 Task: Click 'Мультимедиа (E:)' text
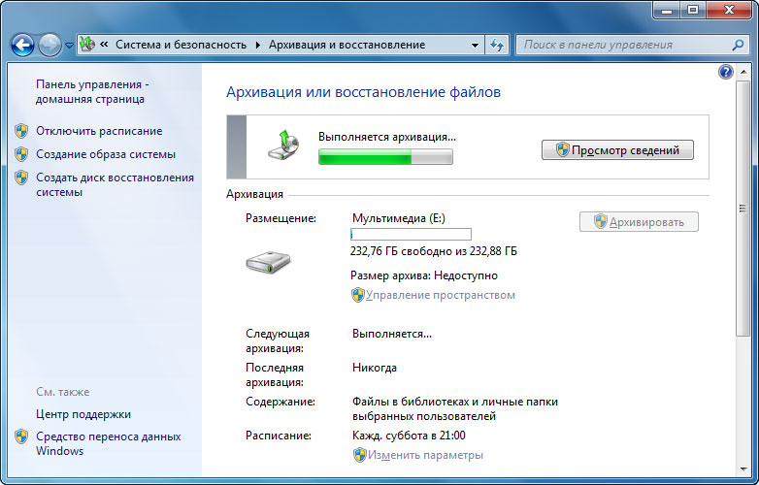pyautogui.click(x=398, y=218)
